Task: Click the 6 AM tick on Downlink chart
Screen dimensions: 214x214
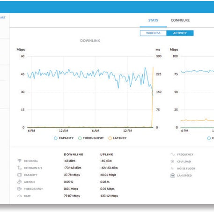Action: 96,131
